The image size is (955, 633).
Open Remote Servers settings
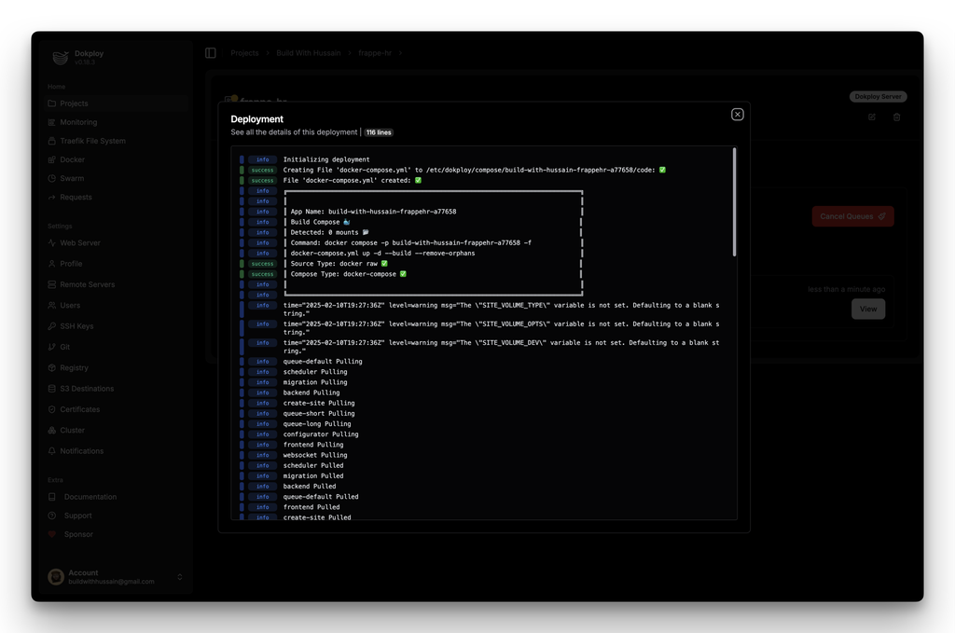[x=88, y=284]
